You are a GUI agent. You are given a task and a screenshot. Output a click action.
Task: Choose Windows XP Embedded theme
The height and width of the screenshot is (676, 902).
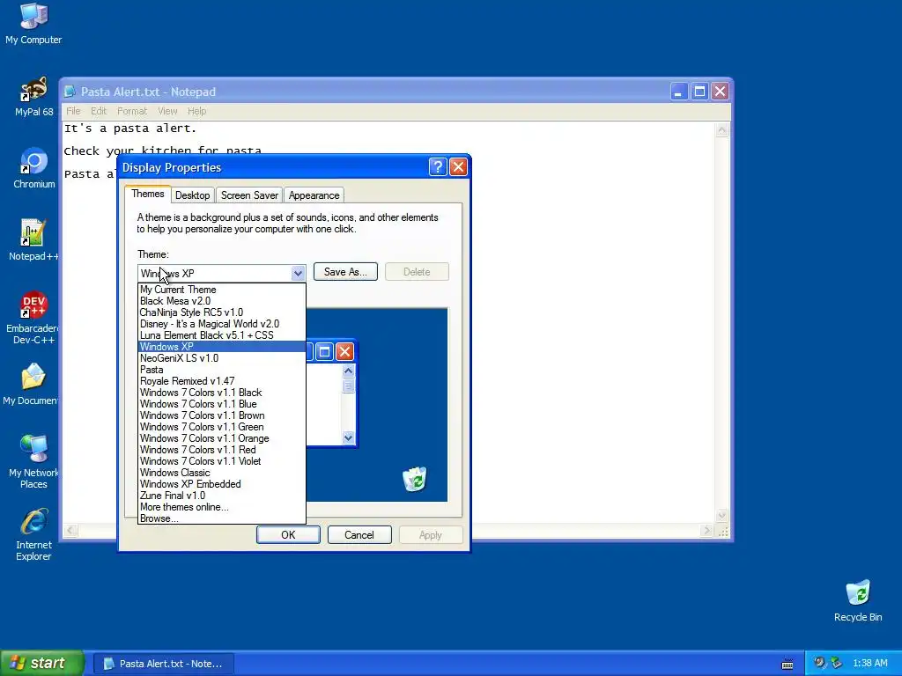tap(222, 484)
